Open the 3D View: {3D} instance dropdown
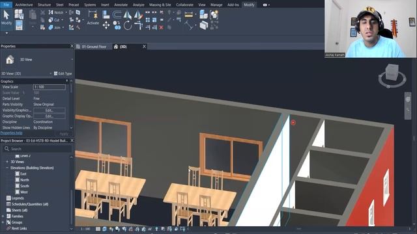Screen dimensions: 417x234 click(51, 73)
